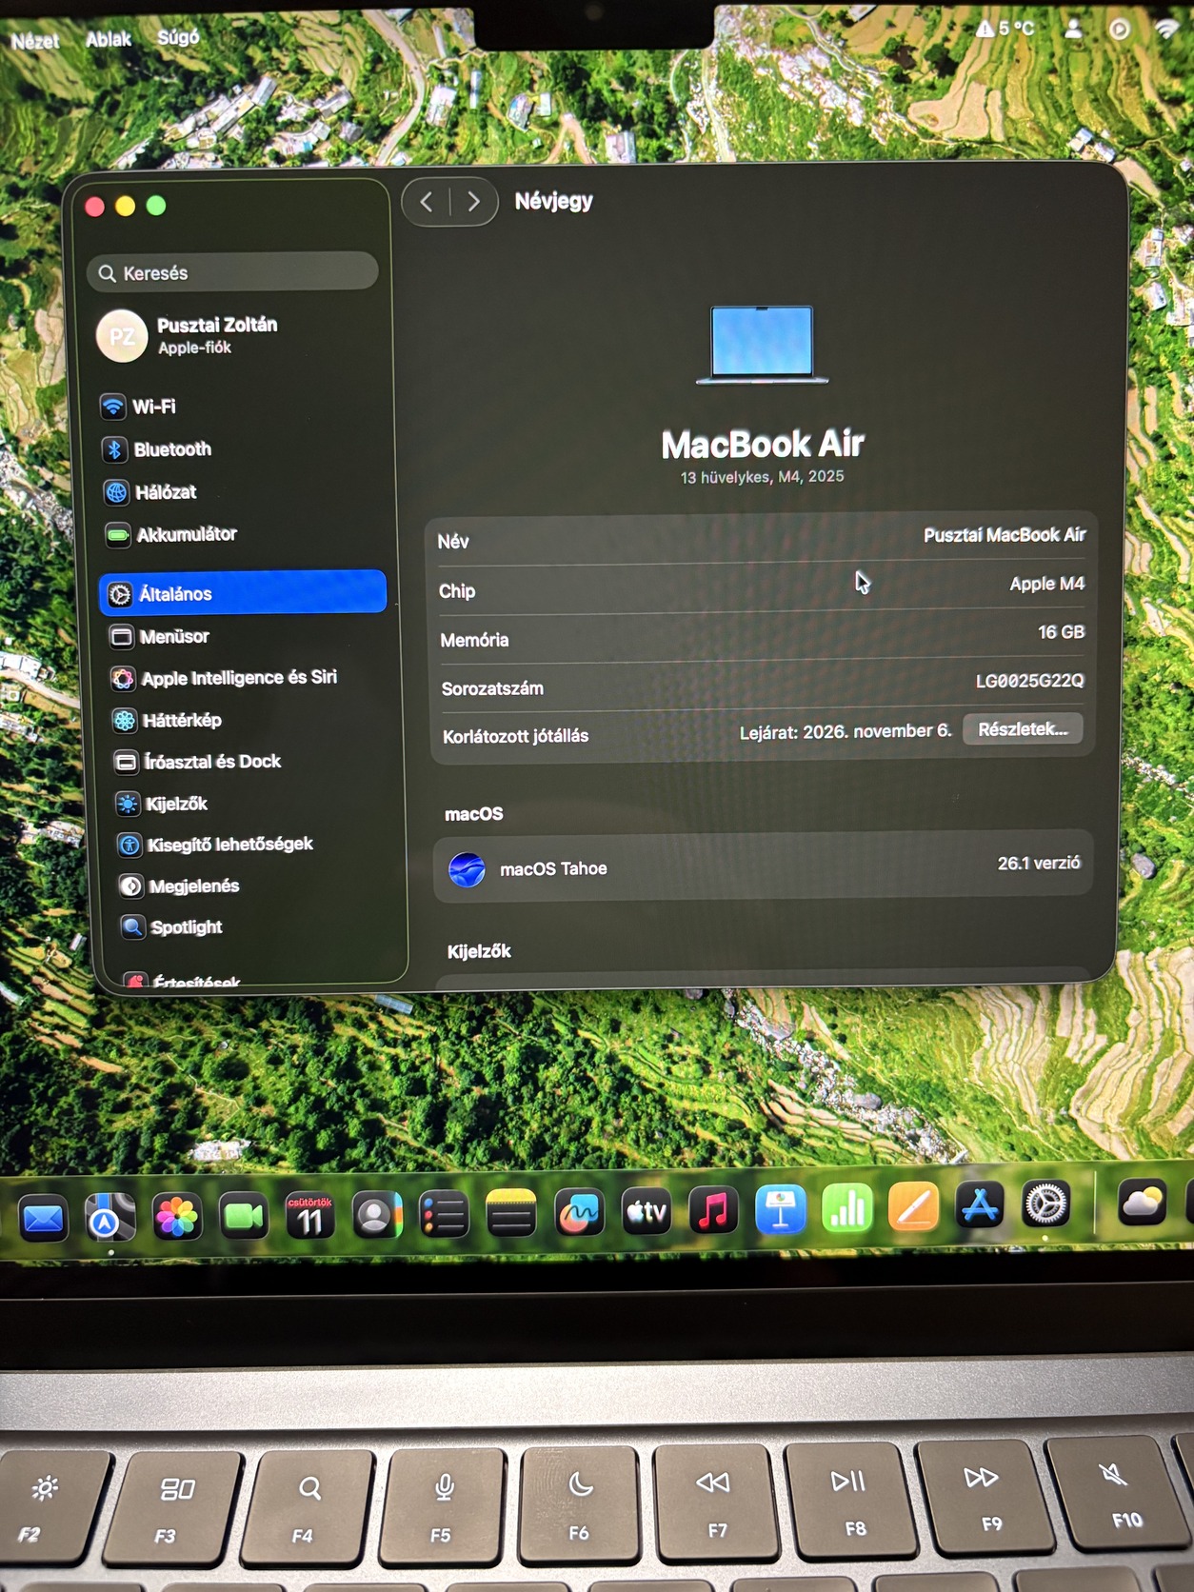The width and height of the screenshot is (1194, 1592).
Task: Open the Nézet menu
Action: [35, 41]
